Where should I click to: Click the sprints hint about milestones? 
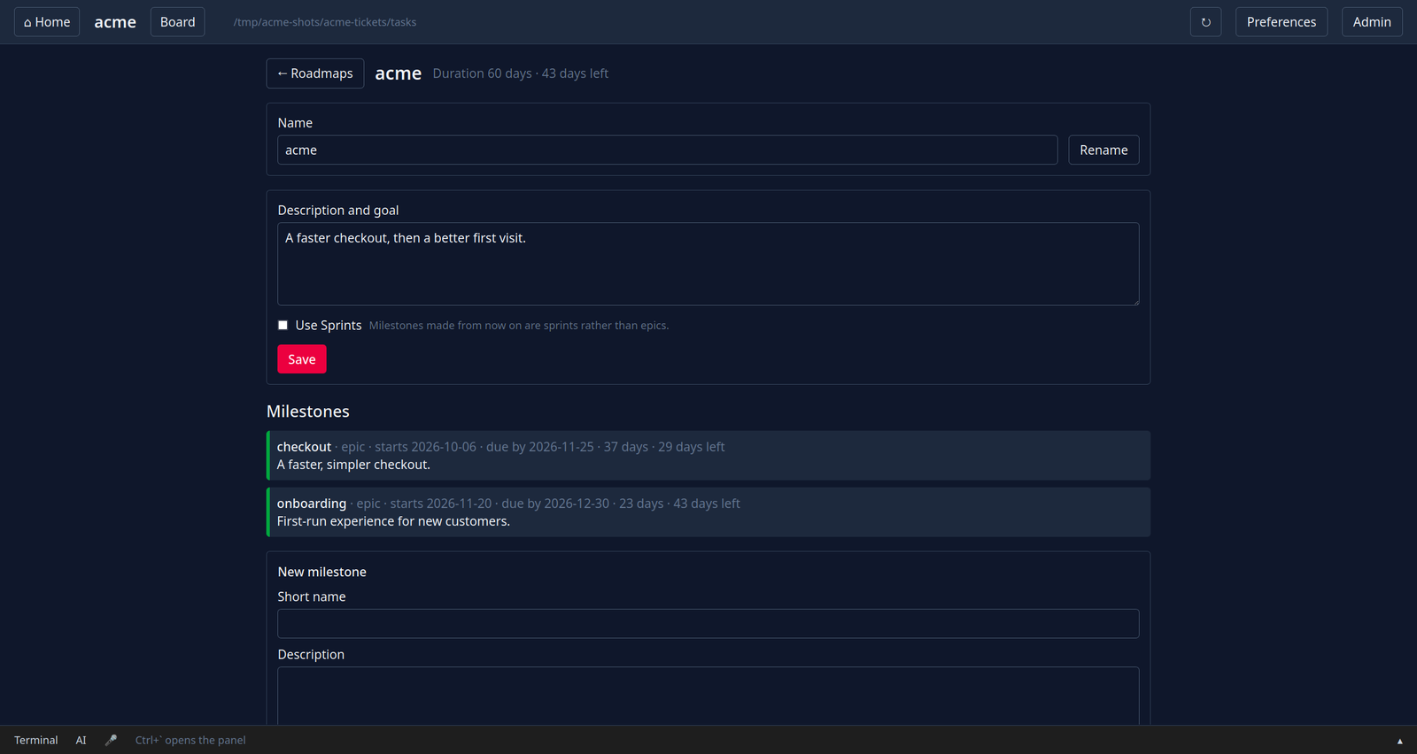(x=519, y=326)
